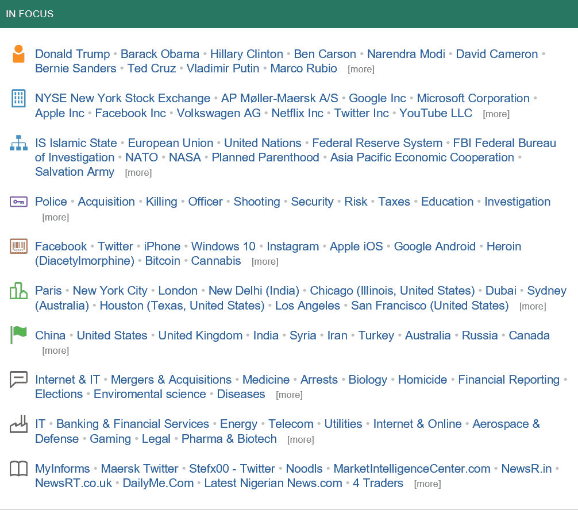Image resolution: width=578 pixels, height=510 pixels.
Task: Click the speech bubble icon beside Internet & IT
Action: 18,380
